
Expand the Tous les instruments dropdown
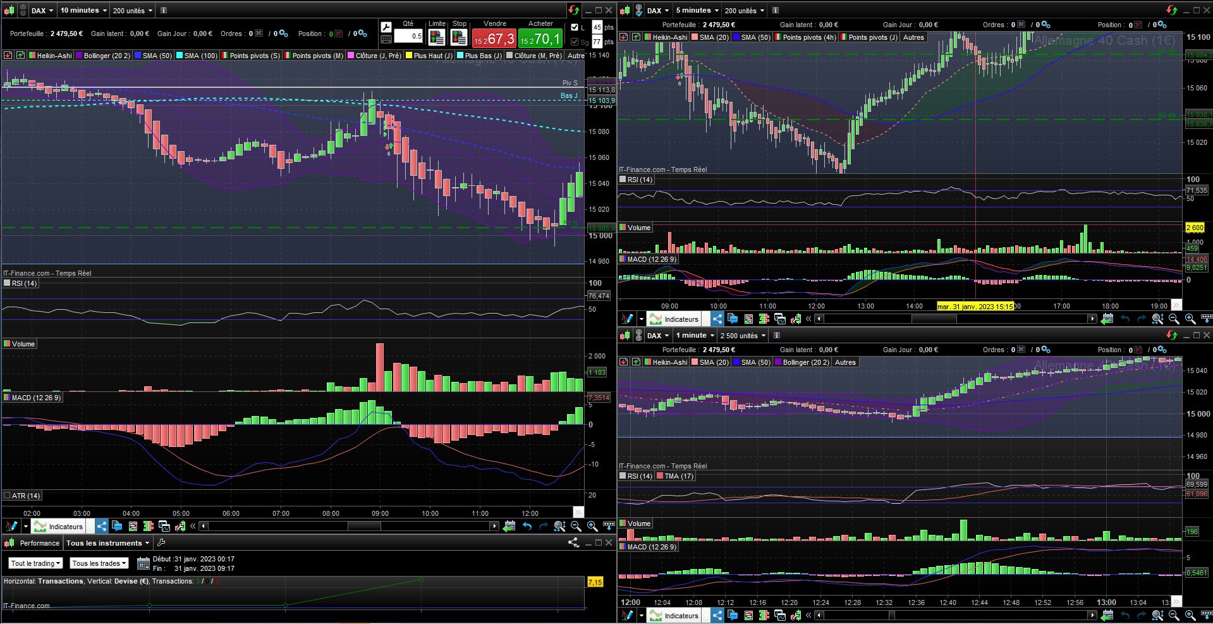107,543
